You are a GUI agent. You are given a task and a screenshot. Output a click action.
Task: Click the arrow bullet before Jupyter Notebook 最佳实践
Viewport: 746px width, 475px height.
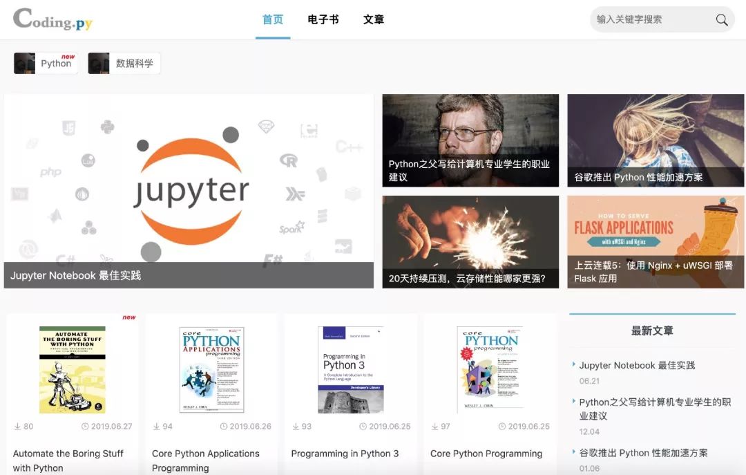click(x=574, y=364)
